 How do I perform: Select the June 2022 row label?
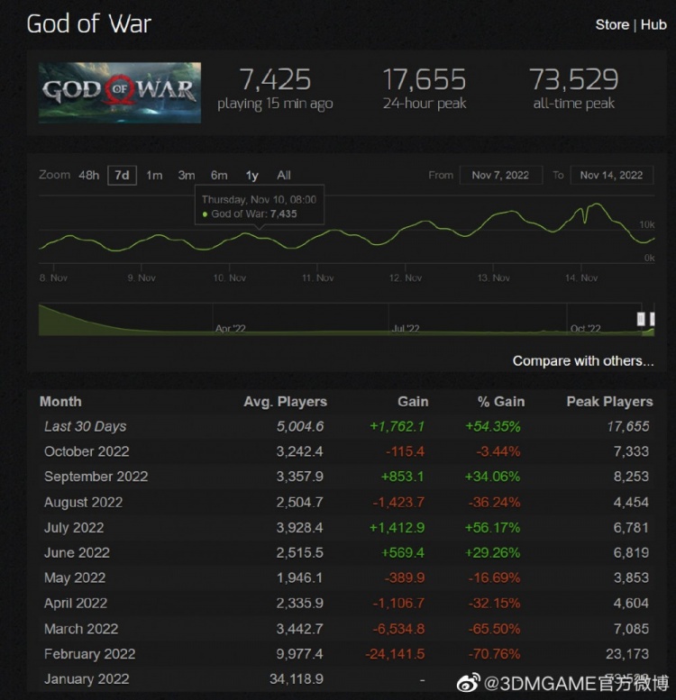(77, 552)
